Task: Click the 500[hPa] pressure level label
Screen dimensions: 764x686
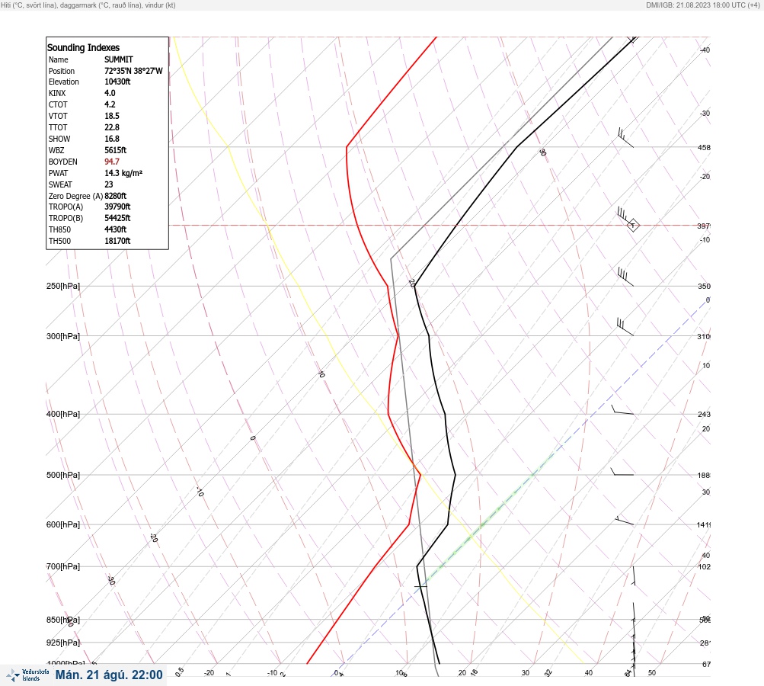Action: pyautogui.click(x=63, y=475)
